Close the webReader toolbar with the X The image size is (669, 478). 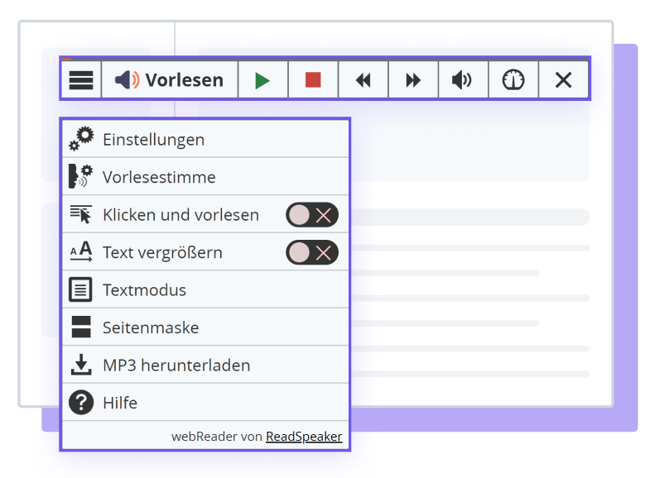(x=564, y=79)
